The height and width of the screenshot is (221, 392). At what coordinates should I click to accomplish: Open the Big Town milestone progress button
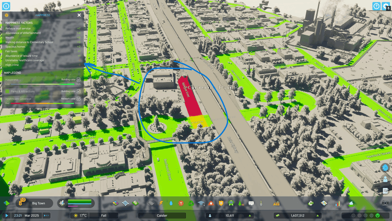(34, 203)
